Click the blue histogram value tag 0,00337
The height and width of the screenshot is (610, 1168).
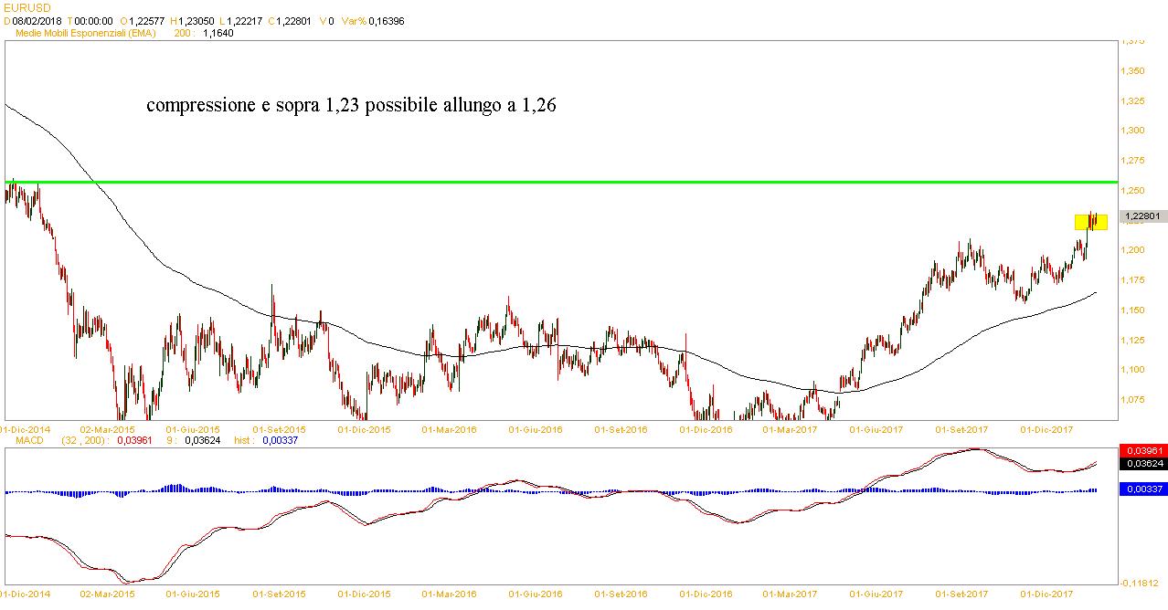pos(1142,489)
